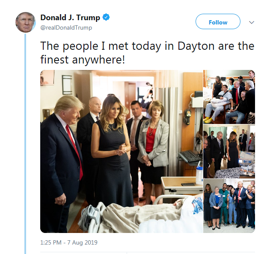Click the vertical blue thread line
This screenshot has height=254, width=270.
tap(25, 144)
